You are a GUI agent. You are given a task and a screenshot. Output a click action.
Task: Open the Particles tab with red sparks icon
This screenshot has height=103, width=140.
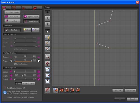pos(27,8)
